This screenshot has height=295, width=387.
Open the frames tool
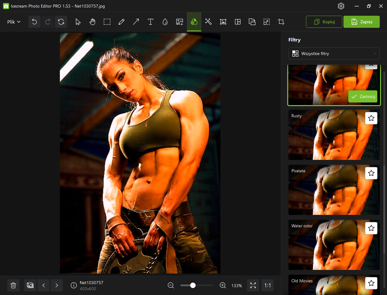coord(223,22)
